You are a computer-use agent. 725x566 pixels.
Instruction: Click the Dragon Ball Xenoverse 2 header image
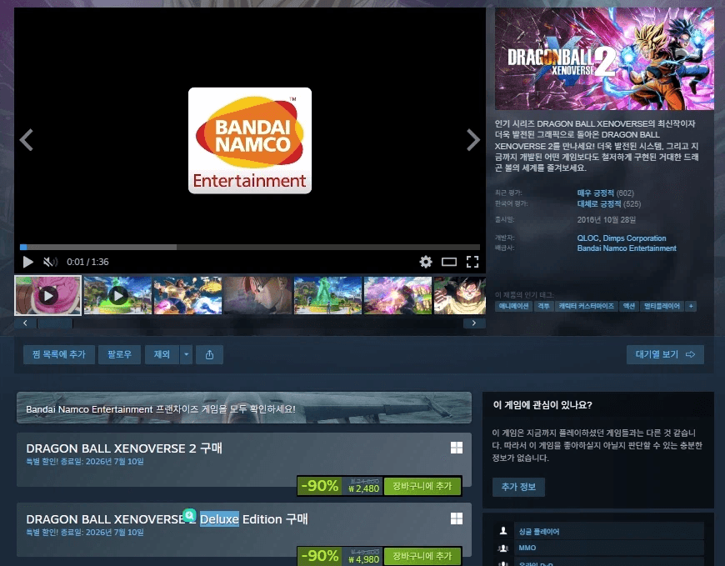pos(604,58)
